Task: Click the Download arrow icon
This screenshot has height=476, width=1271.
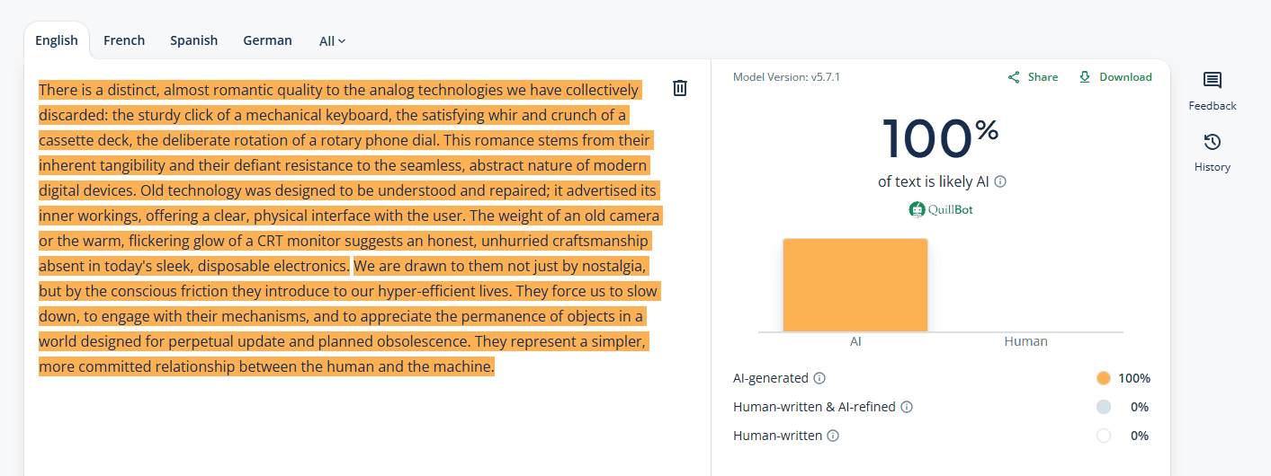Action: [x=1085, y=77]
